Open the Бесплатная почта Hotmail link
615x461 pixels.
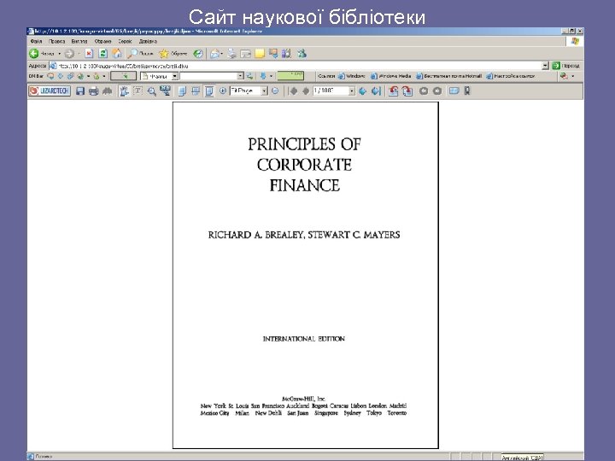449,76
